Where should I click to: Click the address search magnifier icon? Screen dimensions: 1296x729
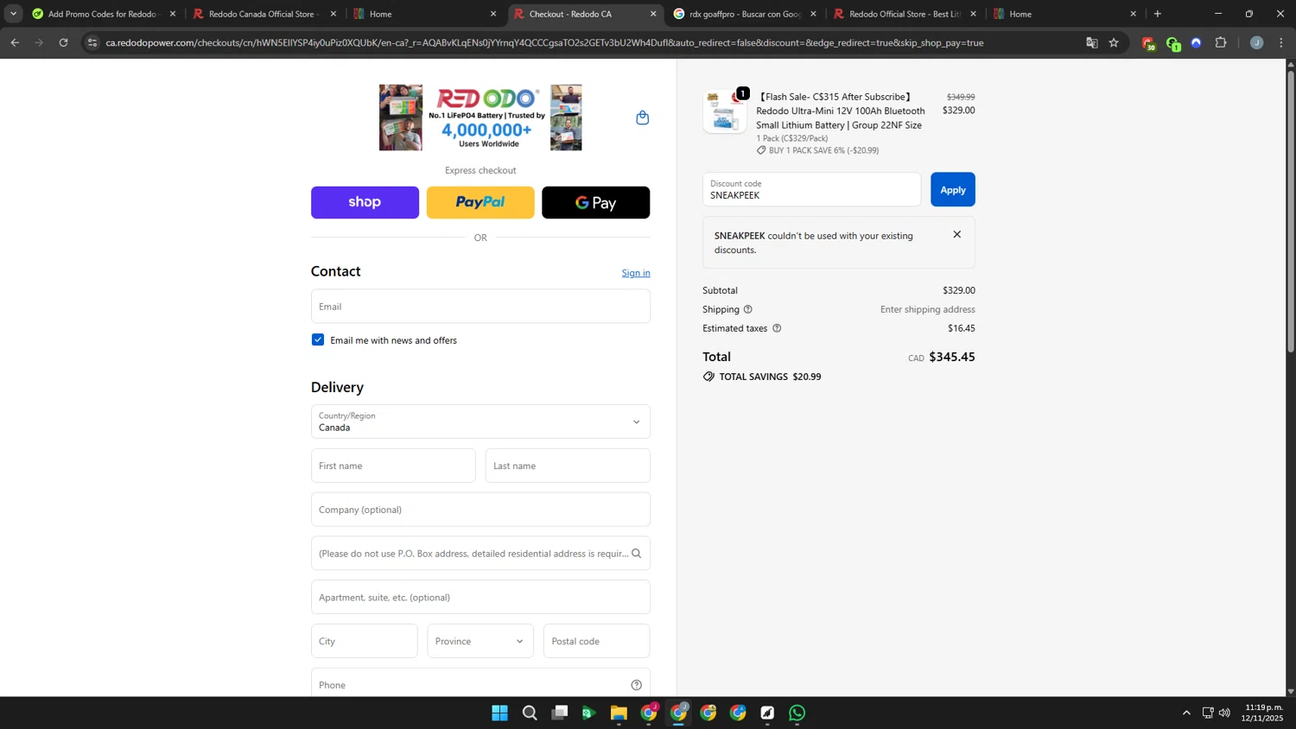[x=636, y=554]
